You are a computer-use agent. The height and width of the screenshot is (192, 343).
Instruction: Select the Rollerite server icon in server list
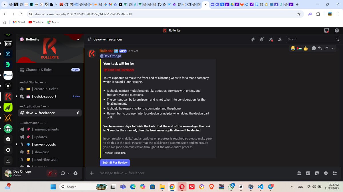[x=8, y=96]
